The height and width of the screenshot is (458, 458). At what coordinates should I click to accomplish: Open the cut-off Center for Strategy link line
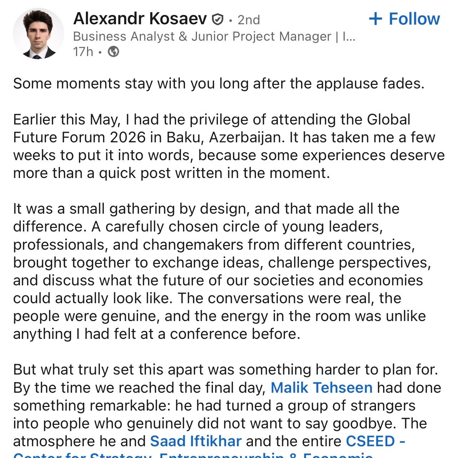pos(193,455)
